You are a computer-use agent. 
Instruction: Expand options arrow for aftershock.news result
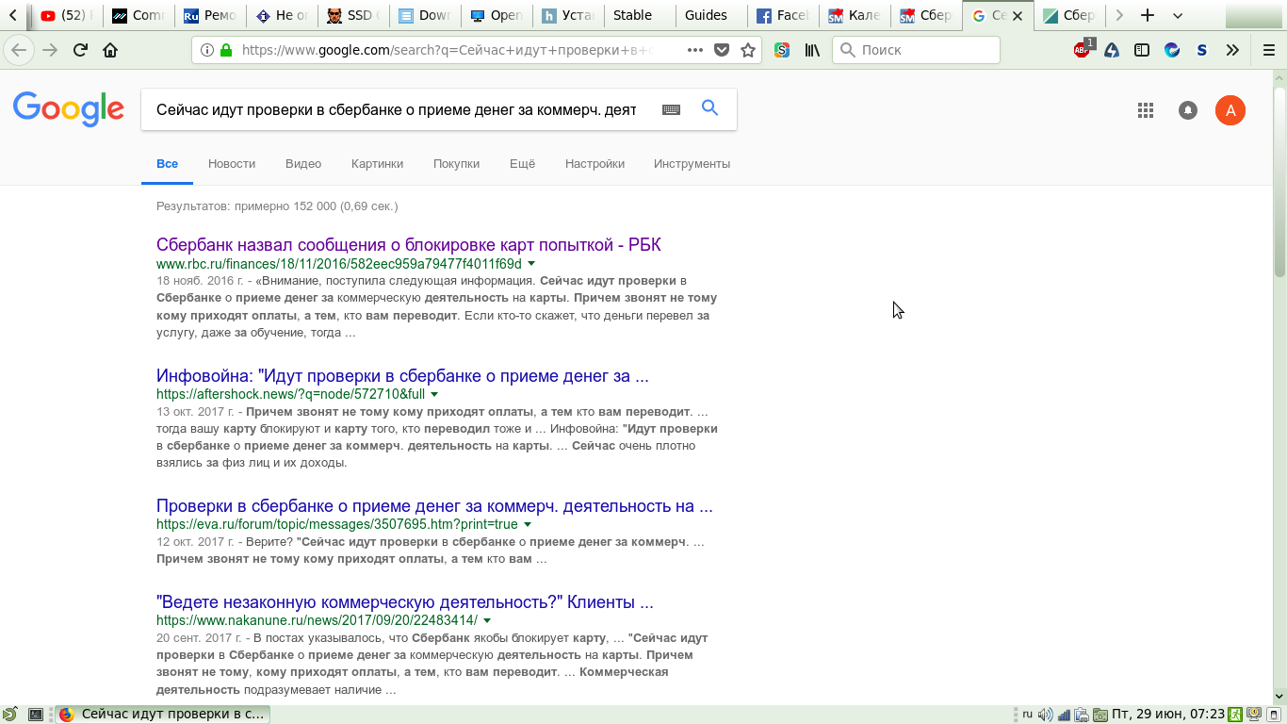[434, 394]
